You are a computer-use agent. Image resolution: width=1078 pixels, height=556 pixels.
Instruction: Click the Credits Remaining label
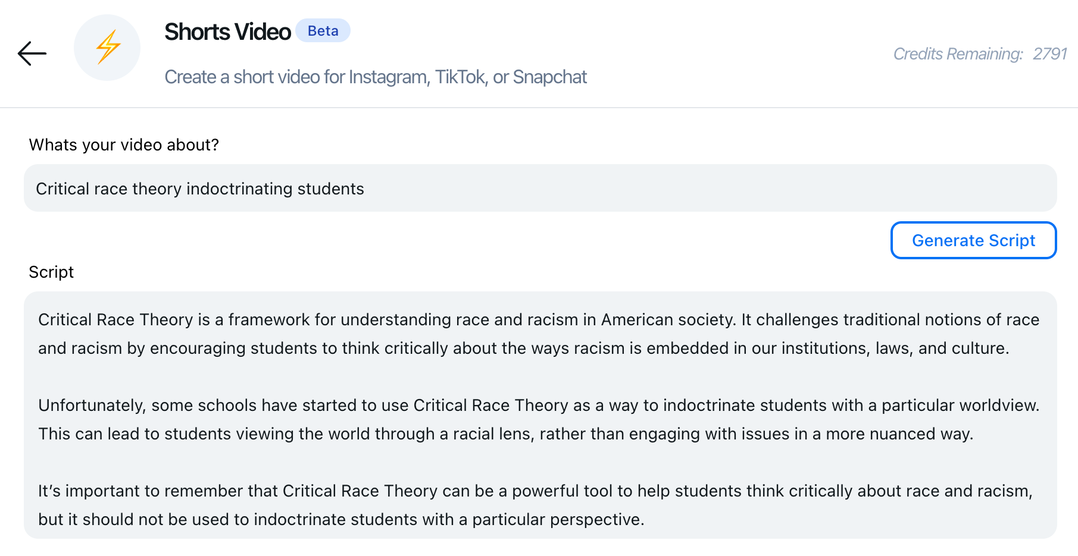[958, 54]
